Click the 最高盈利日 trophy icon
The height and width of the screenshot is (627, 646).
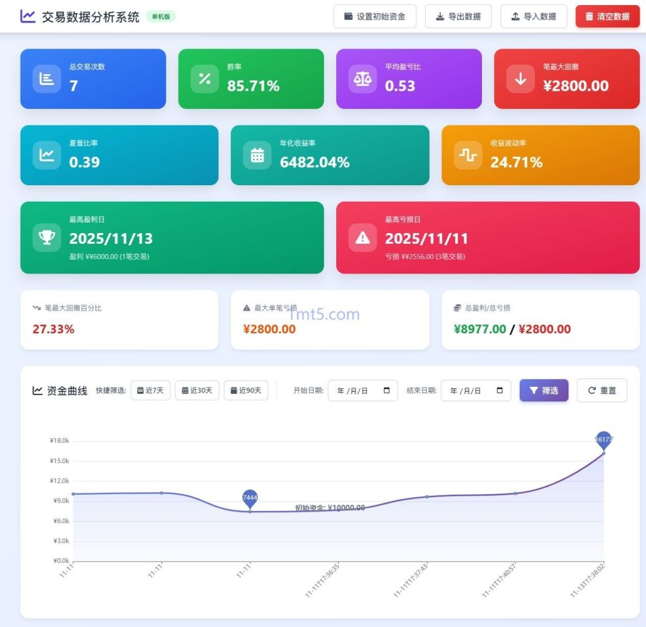[46, 238]
